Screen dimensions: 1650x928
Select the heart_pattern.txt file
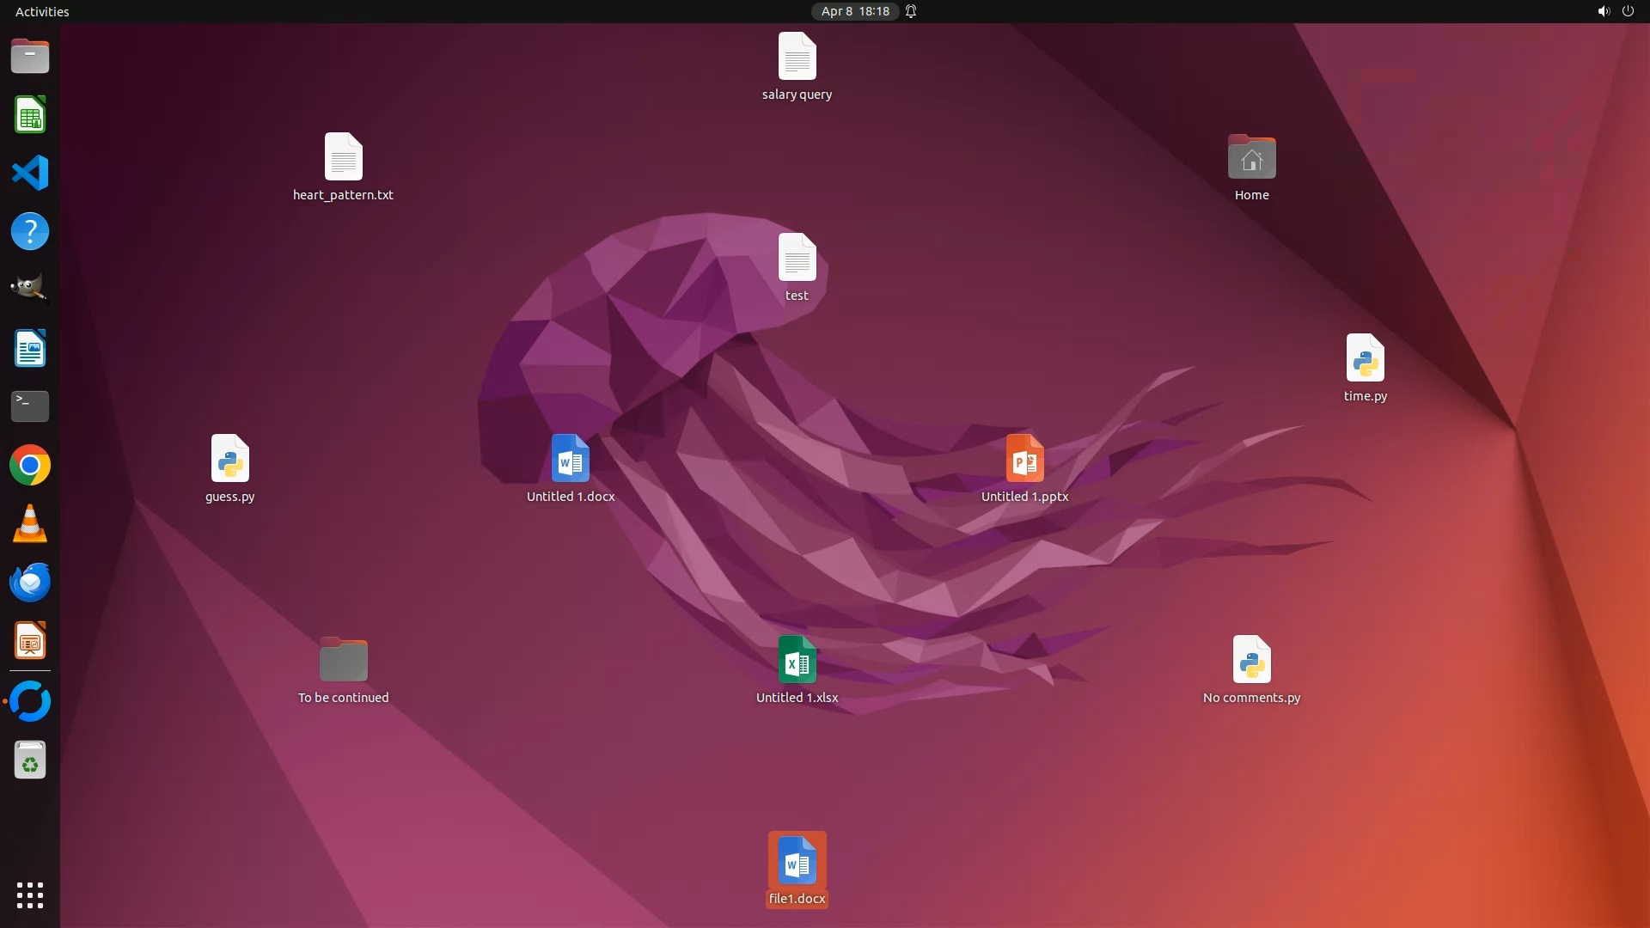click(x=343, y=158)
